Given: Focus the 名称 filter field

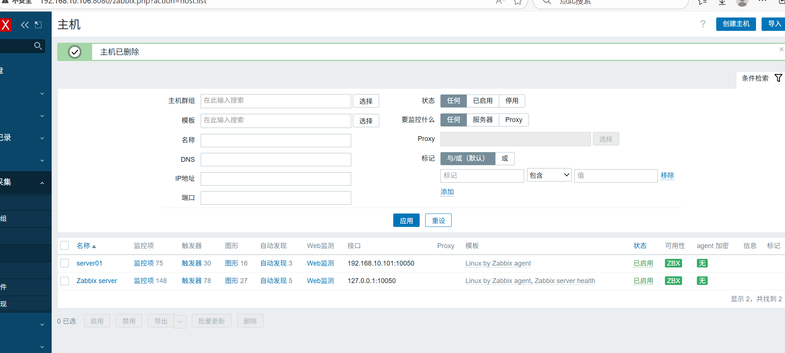Looking at the screenshot, I should (276, 140).
